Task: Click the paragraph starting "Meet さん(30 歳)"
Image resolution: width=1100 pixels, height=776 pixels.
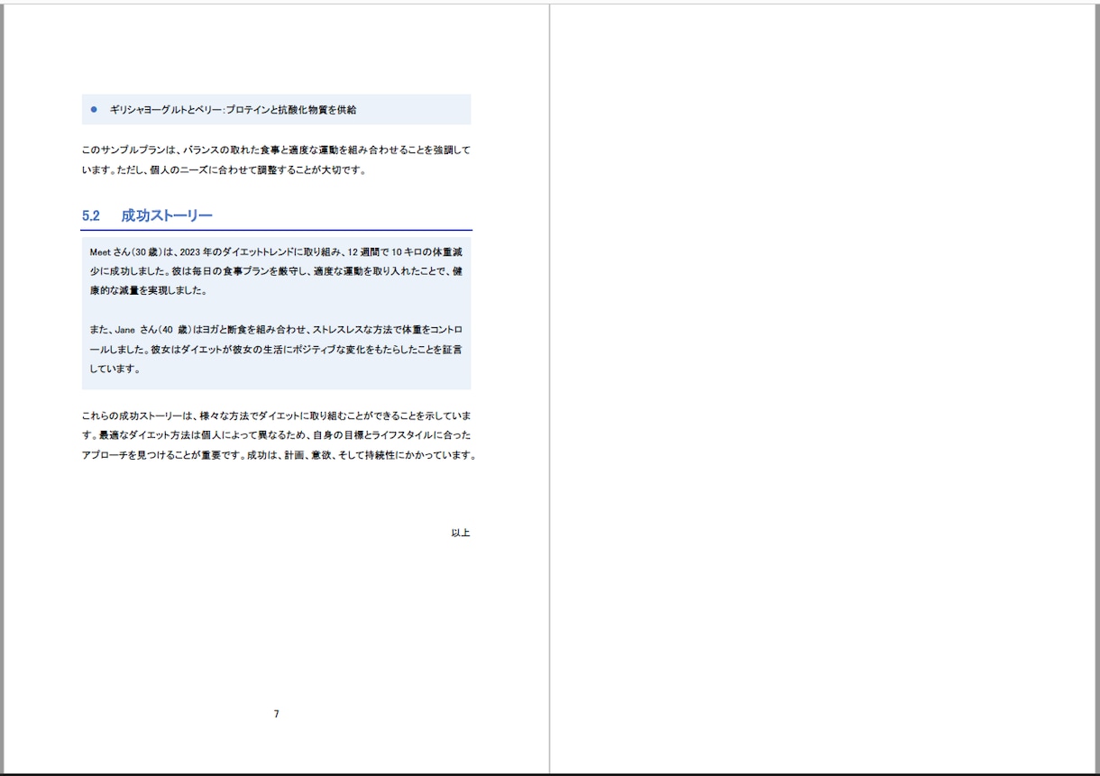Action: [x=276, y=271]
